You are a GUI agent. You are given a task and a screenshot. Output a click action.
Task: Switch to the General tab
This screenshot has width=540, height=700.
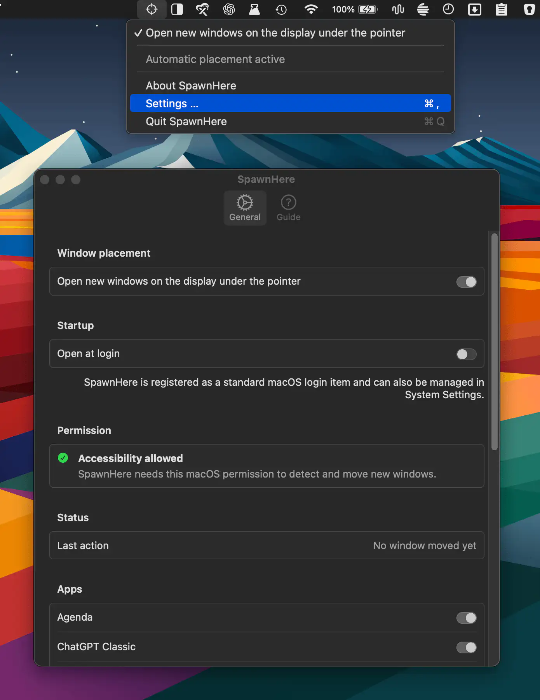245,208
